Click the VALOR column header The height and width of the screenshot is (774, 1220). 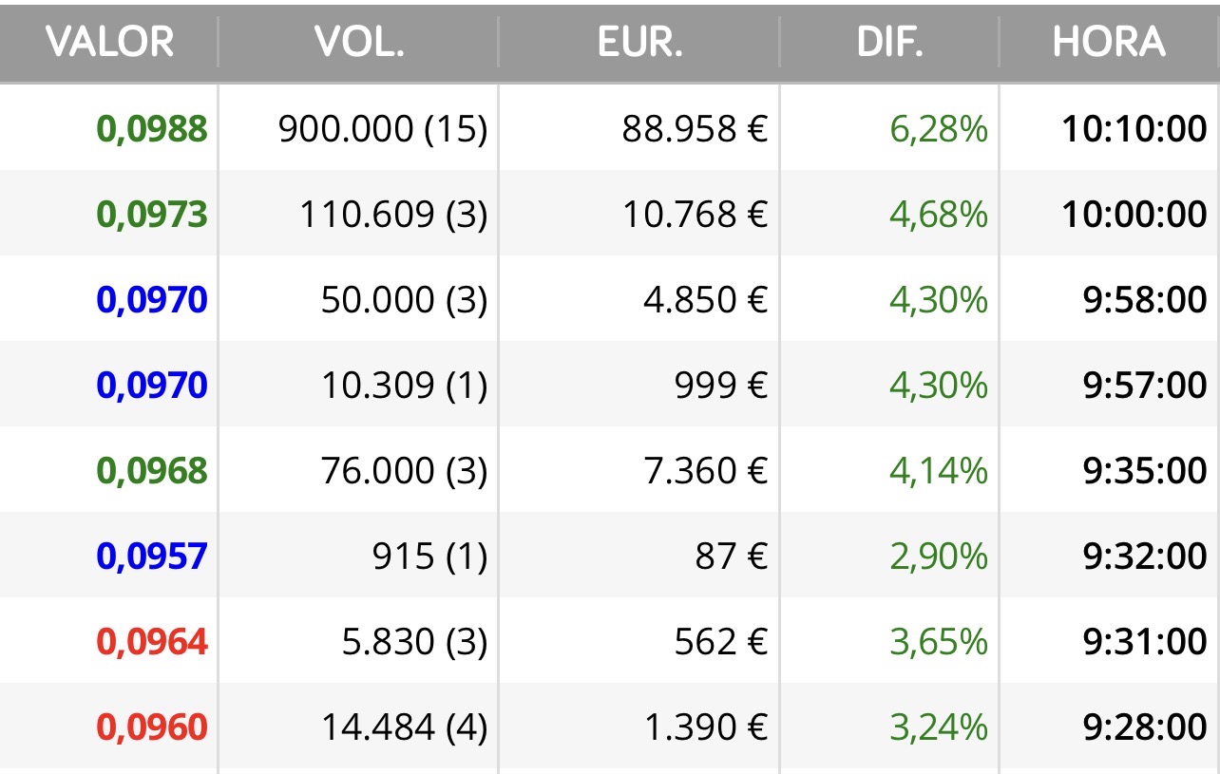[x=109, y=43]
